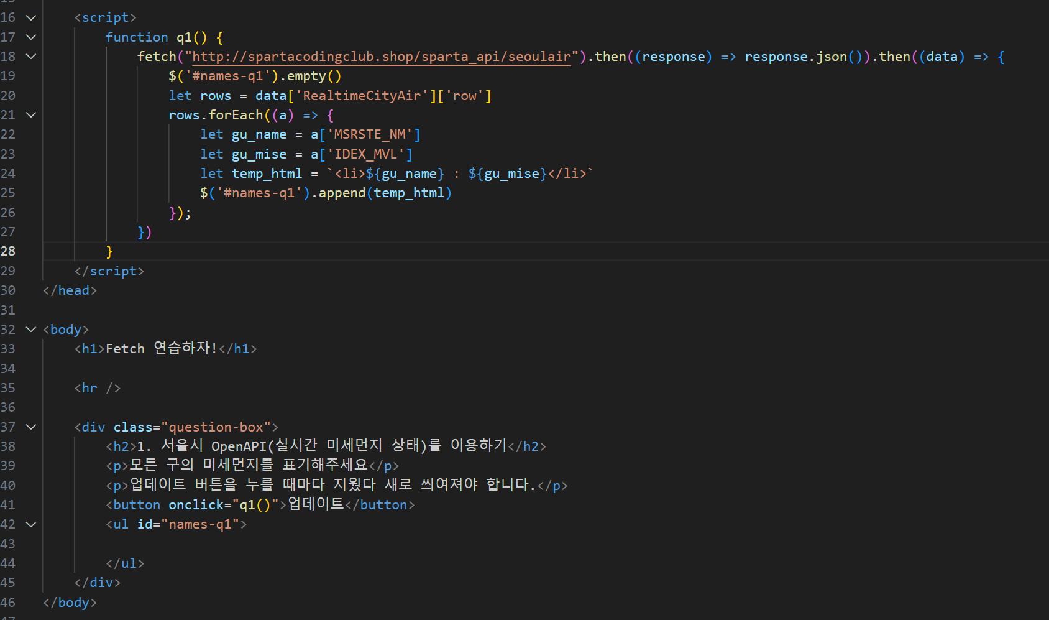The image size is (1049, 620).
Task: Click the 'rows' variable on line 20
Action: tap(216, 96)
